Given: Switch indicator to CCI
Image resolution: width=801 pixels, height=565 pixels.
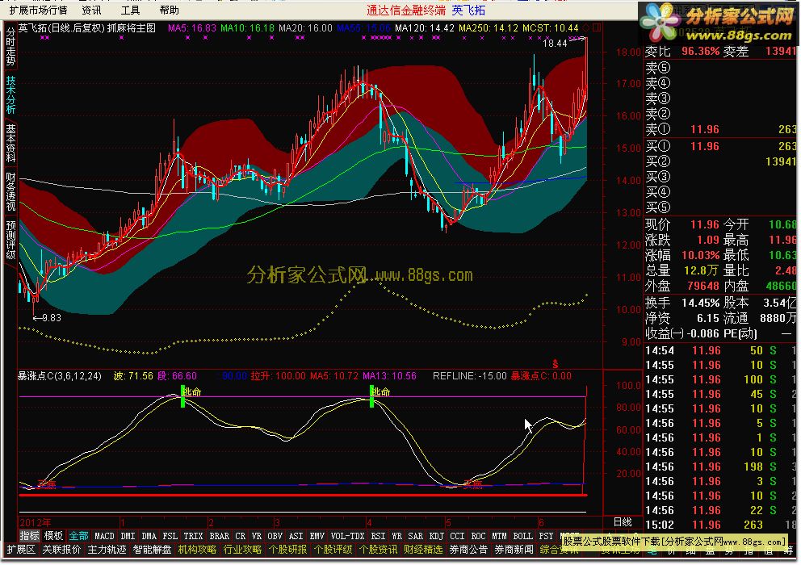Looking at the screenshot, I should click(x=457, y=536).
